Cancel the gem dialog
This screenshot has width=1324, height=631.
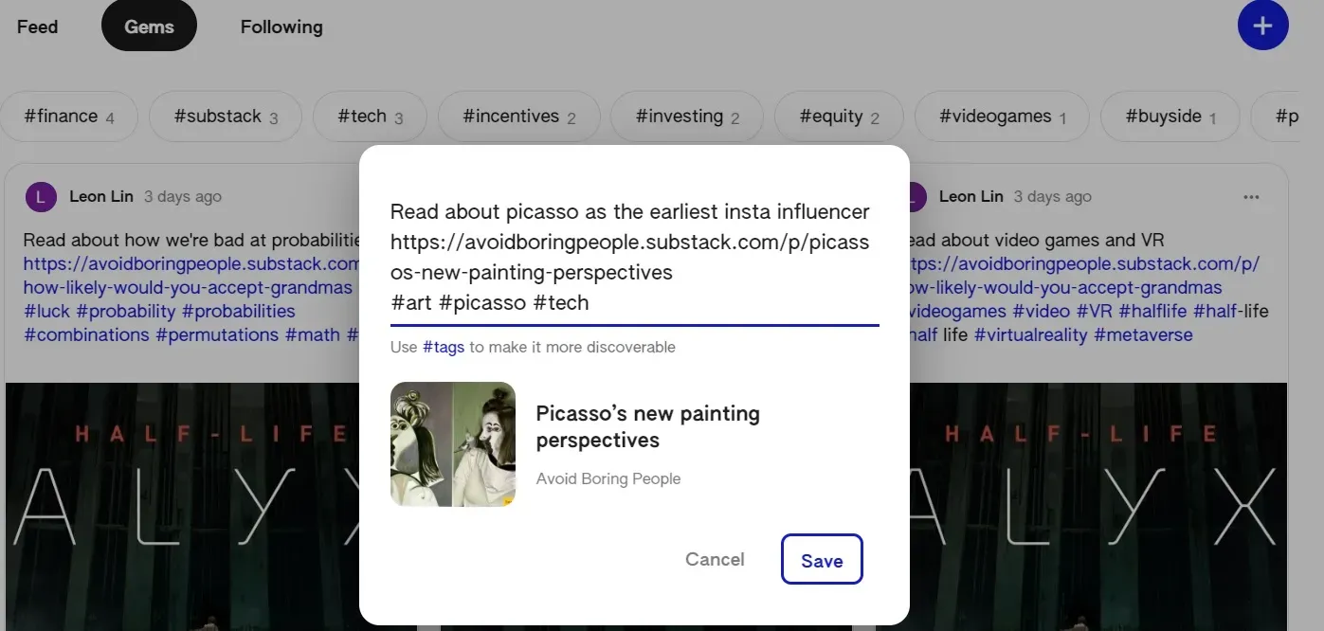(x=715, y=559)
